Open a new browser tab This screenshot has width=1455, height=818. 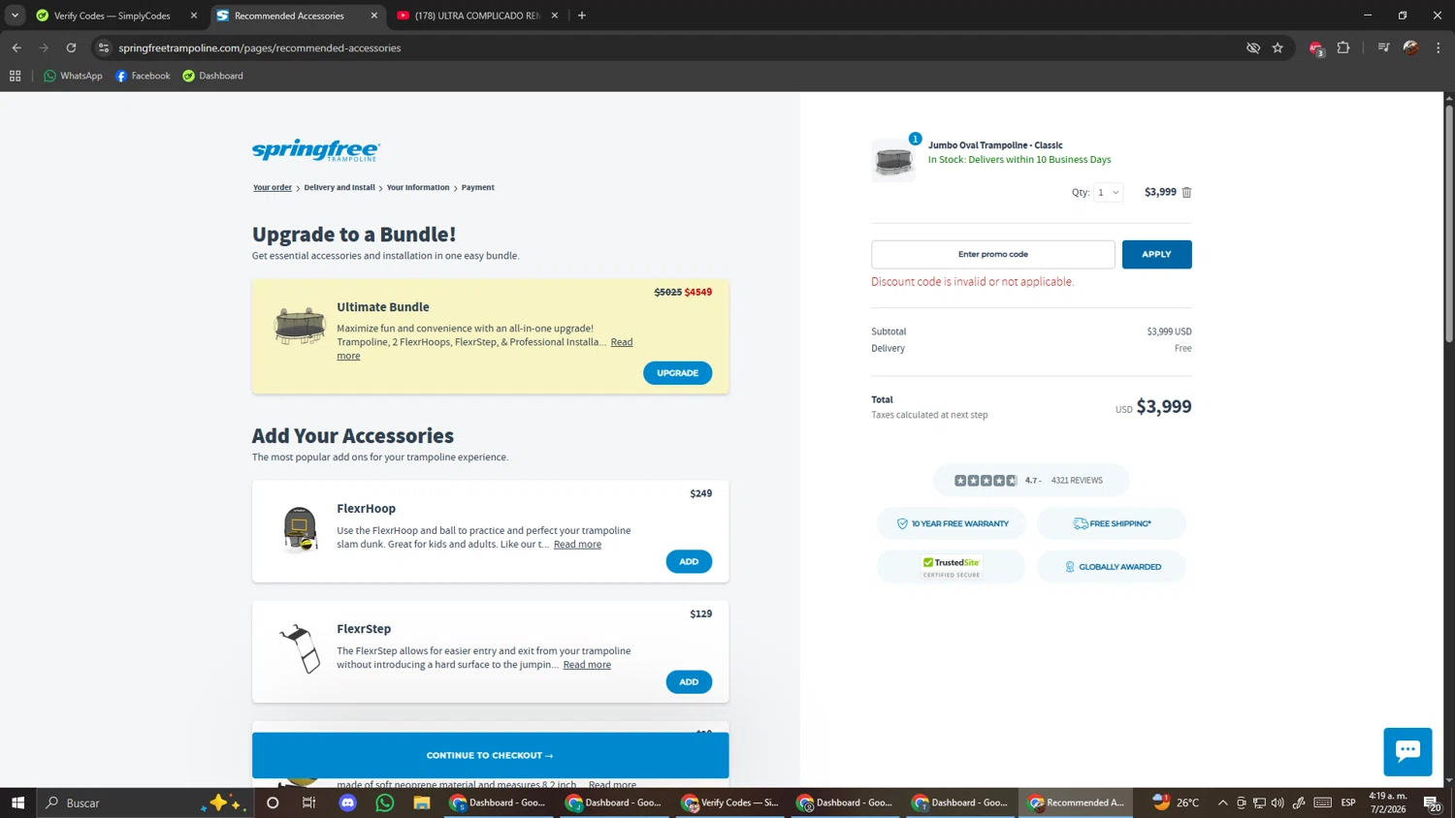[x=582, y=16]
